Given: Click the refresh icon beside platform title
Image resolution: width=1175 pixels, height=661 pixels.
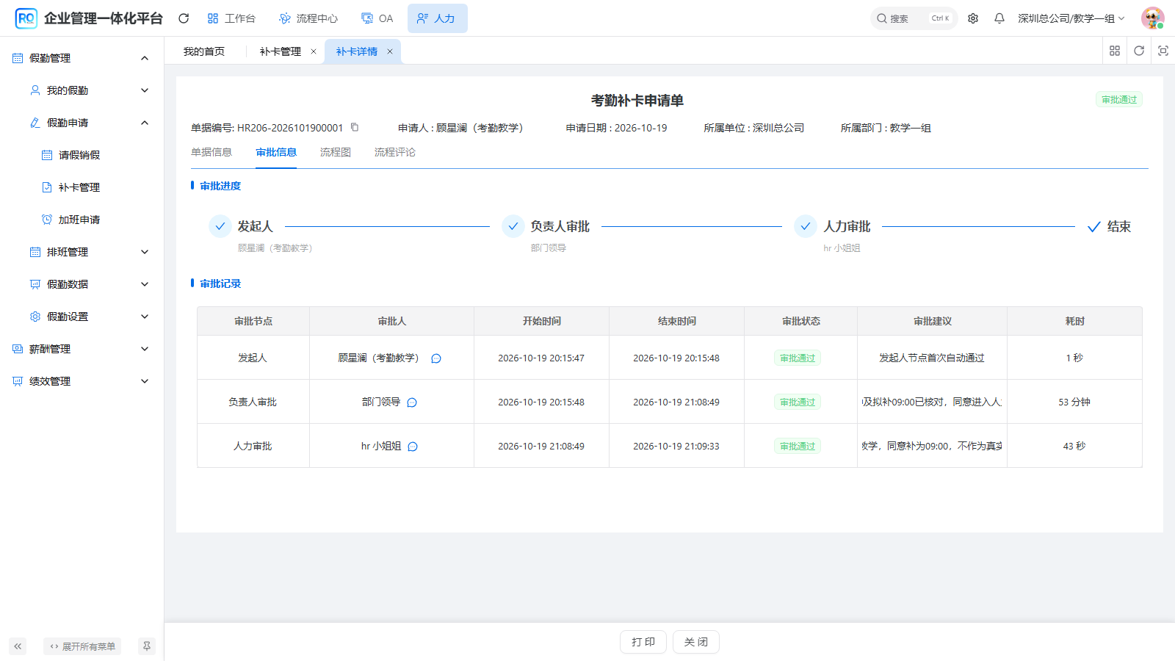Looking at the screenshot, I should [x=184, y=18].
